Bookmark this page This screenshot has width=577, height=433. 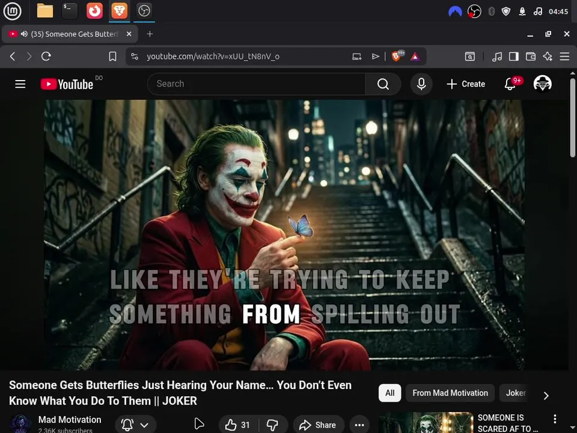(x=112, y=57)
